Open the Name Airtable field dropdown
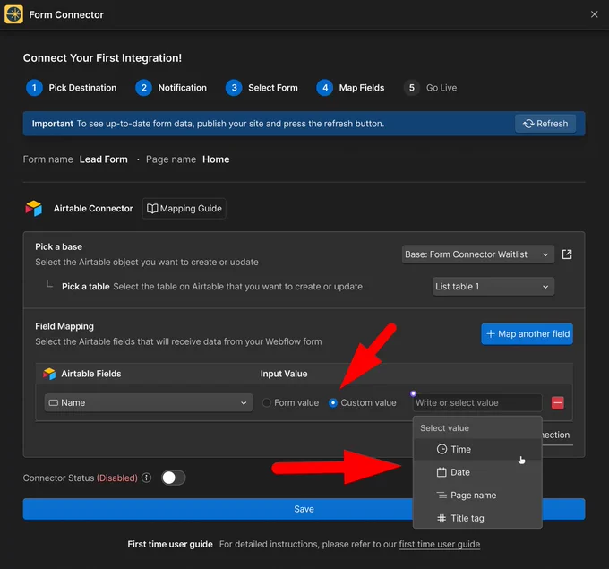 [x=149, y=402]
